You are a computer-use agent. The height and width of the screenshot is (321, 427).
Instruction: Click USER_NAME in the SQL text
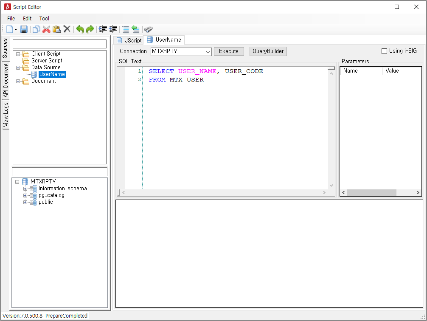point(197,71)
